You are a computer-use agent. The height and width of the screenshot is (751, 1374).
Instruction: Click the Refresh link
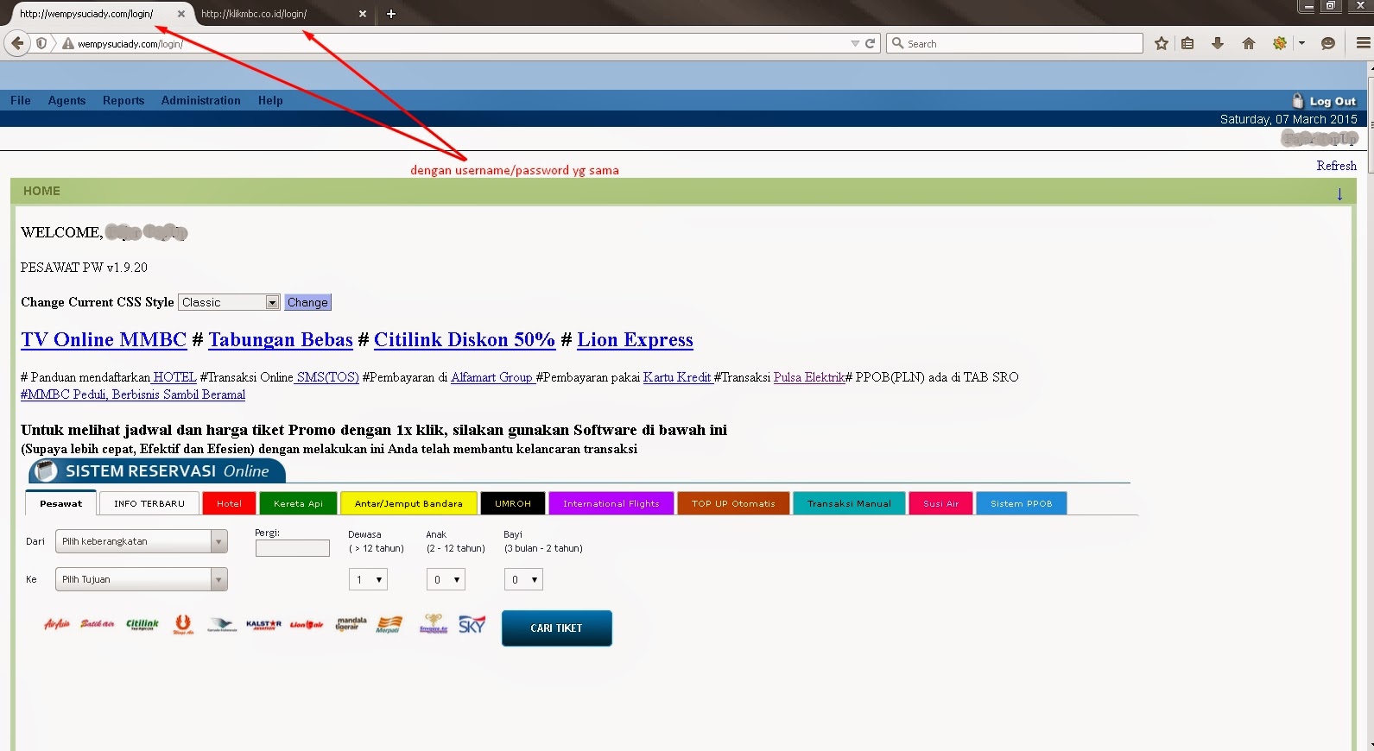coord(1336,166)
